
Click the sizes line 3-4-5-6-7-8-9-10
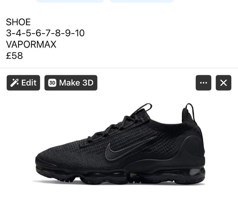[x=45, y=33]
